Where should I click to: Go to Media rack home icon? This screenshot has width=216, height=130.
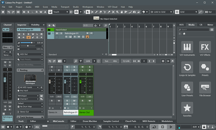pyautogui.click(x=184, y=34)
